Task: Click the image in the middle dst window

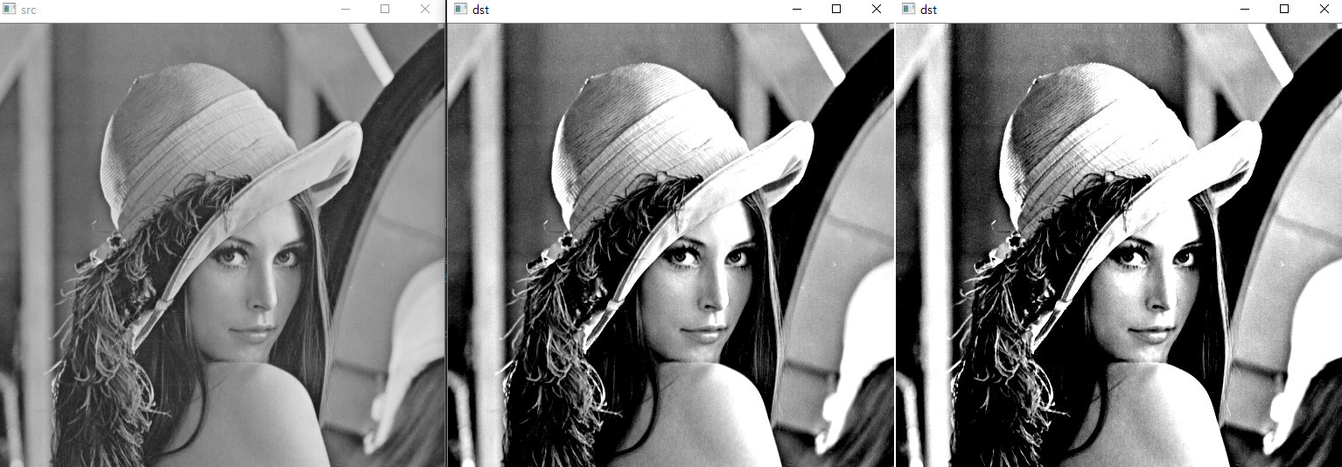Action: click(671, 245)
